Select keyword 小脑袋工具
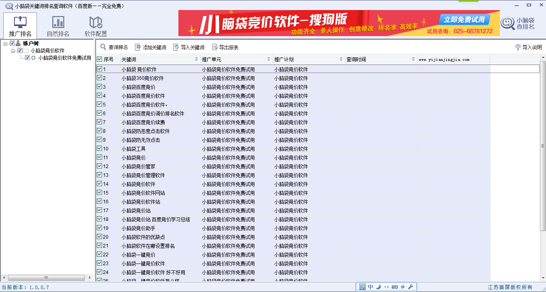This screenshot has width=546, height=292. pyautogui.click(x=134, y=149)
